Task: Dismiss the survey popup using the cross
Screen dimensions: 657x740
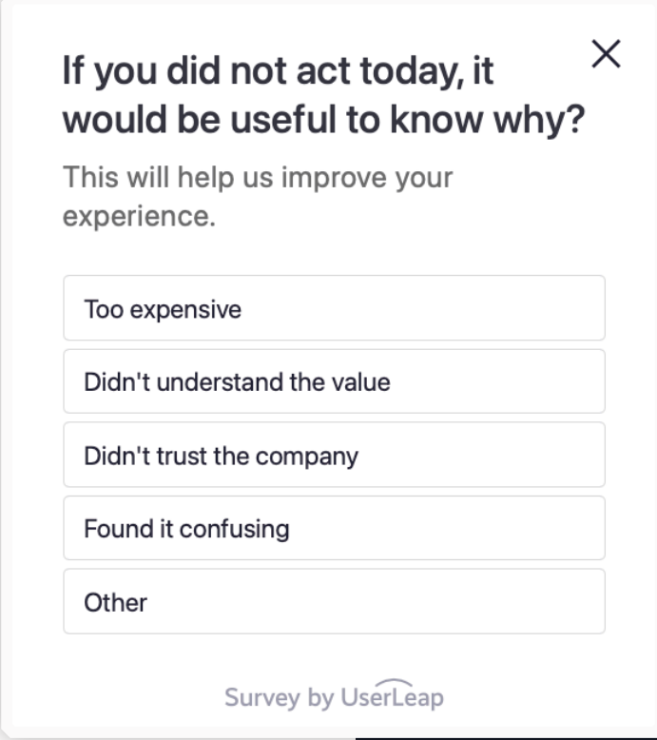Action: pos(606,54)
